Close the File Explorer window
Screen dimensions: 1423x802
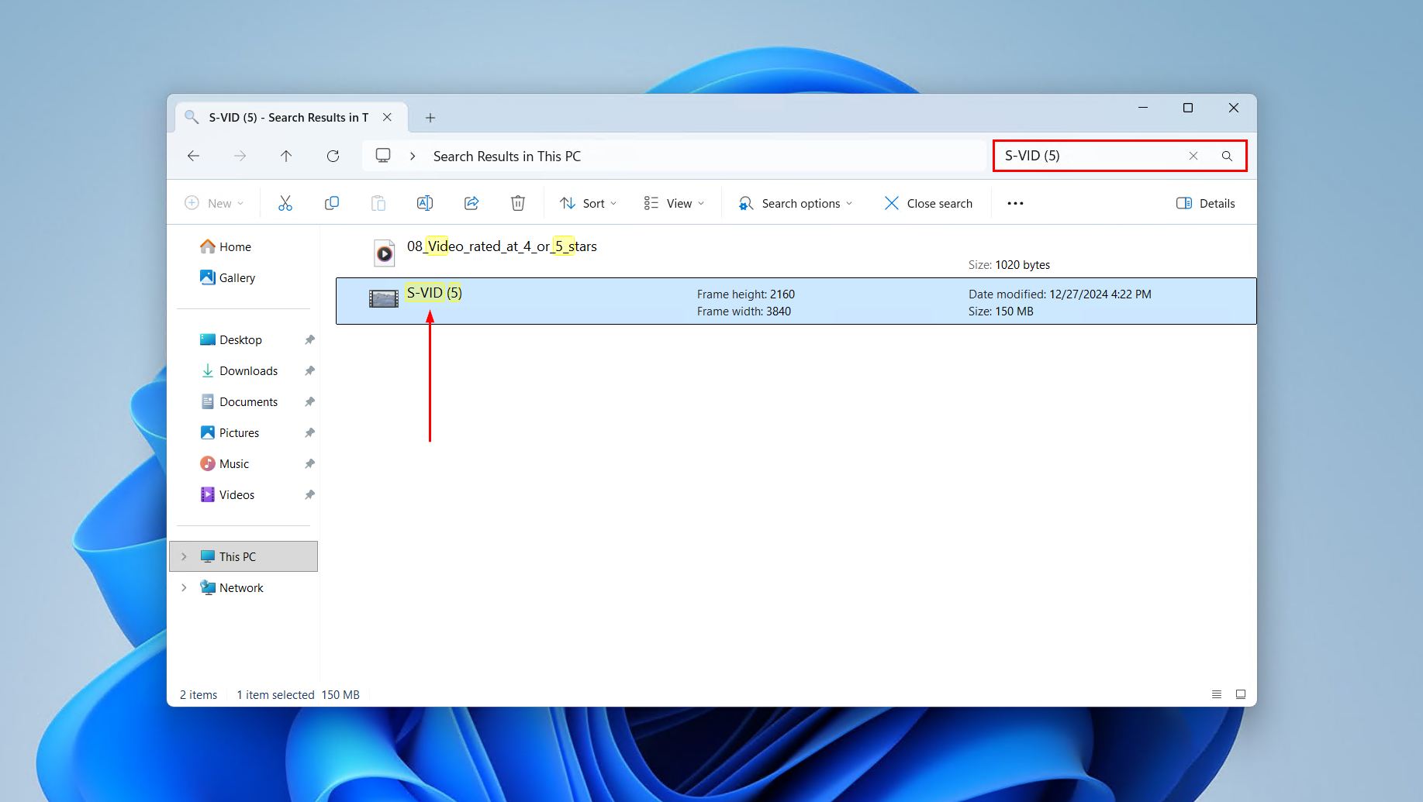click(1234, 108)
